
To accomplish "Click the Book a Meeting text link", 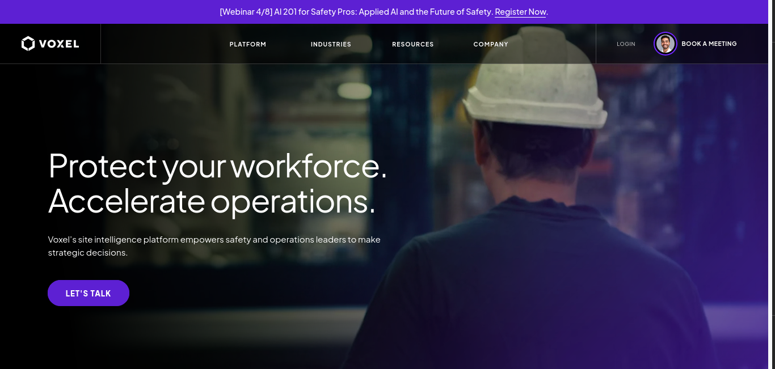I will coord(709,44).
